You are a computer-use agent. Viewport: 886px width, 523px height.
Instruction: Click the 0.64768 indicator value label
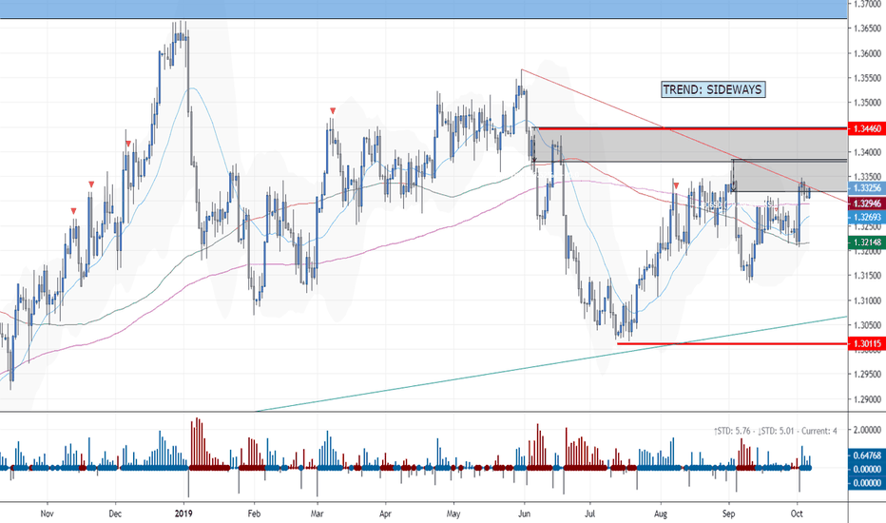(x=867, y=455)
